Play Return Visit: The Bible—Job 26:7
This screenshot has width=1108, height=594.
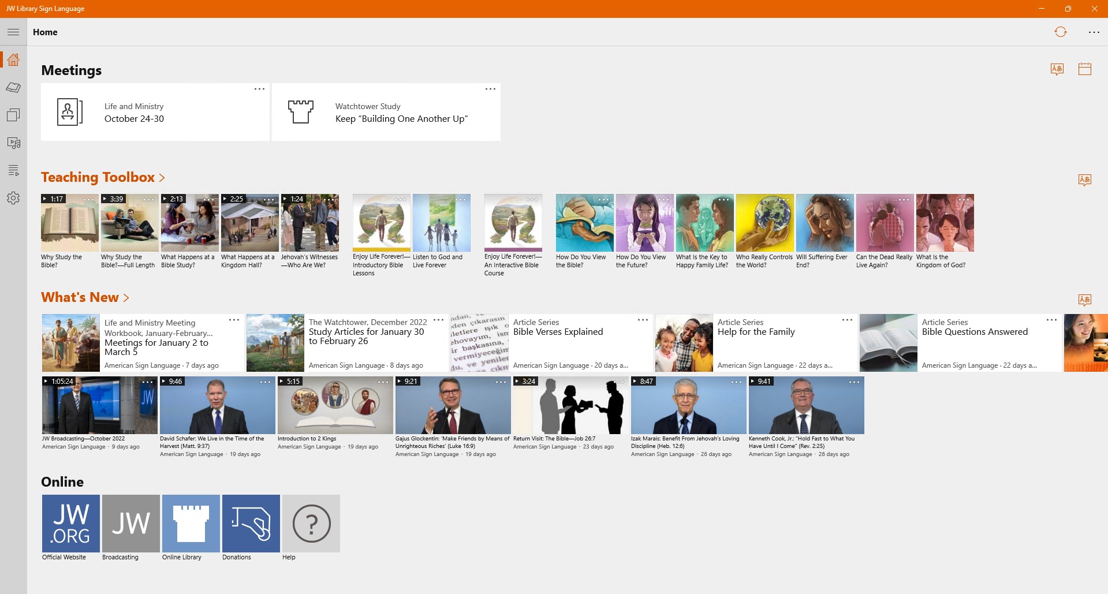[x=571, y=405]
